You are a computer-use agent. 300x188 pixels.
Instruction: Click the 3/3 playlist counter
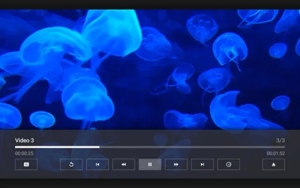(x=280, y=140)
